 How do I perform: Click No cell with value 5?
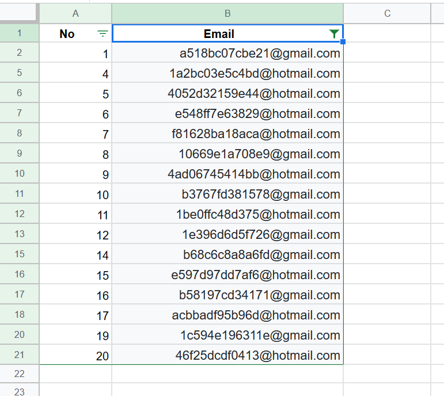75,93
